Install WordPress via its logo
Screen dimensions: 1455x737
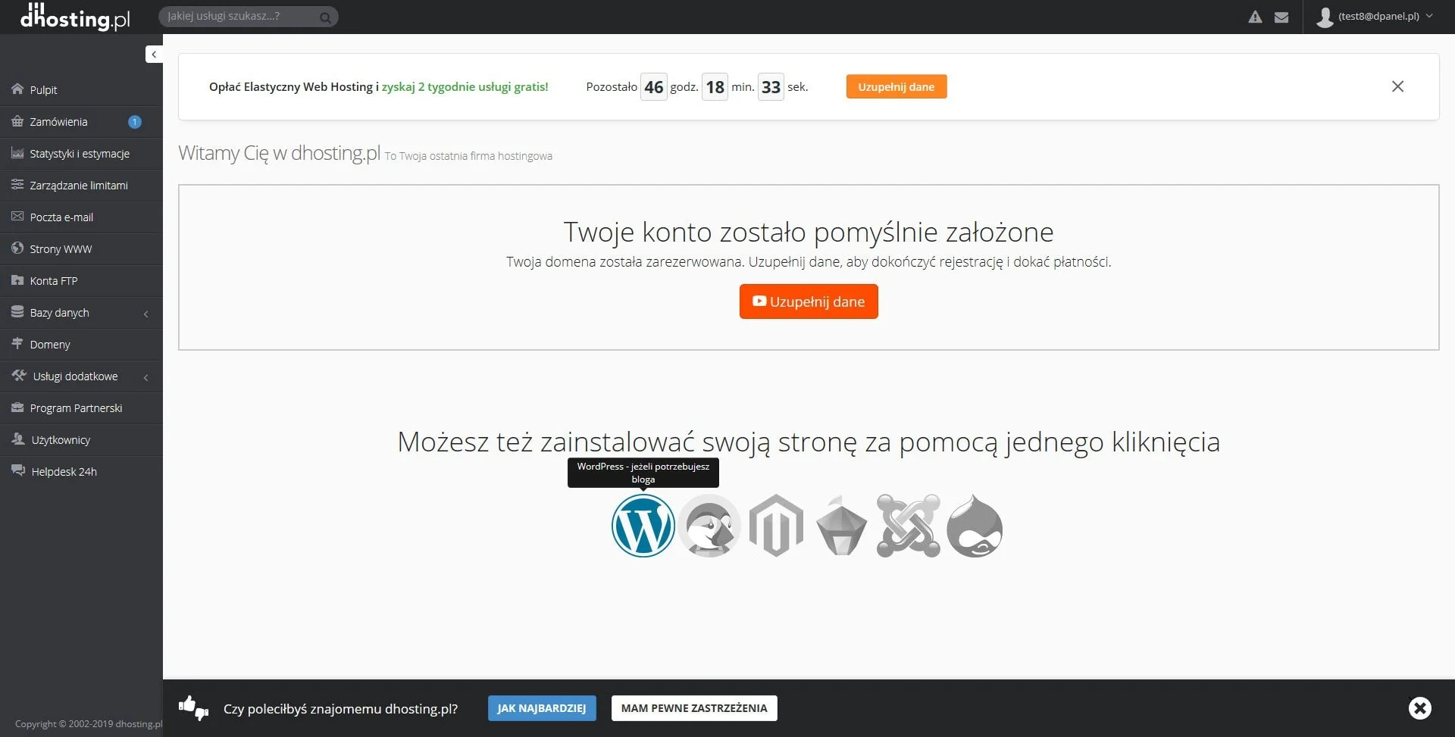pos(643,526)
